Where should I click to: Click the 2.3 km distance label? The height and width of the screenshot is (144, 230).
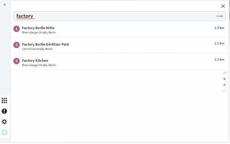pos(219,59)
